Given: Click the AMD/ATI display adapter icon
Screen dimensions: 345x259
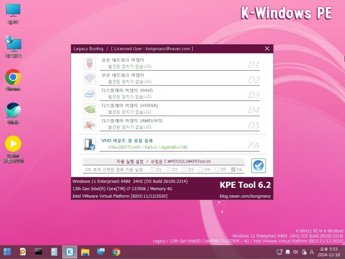Looking at the screenshot, I should pos(90,124).
